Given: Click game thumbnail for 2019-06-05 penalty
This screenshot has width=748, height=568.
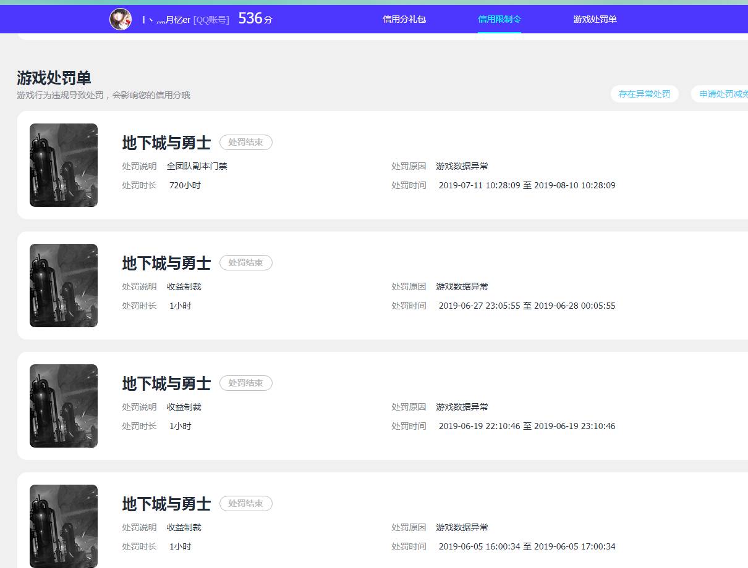Looking at the screenshot, I should (x=64, y=525).
